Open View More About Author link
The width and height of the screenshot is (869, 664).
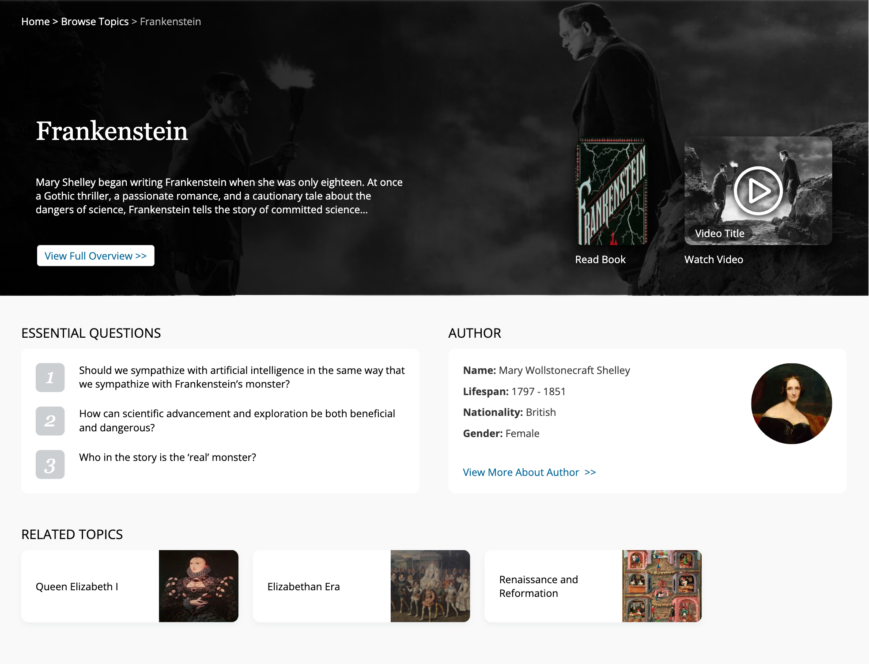click(x=529, y=472)
